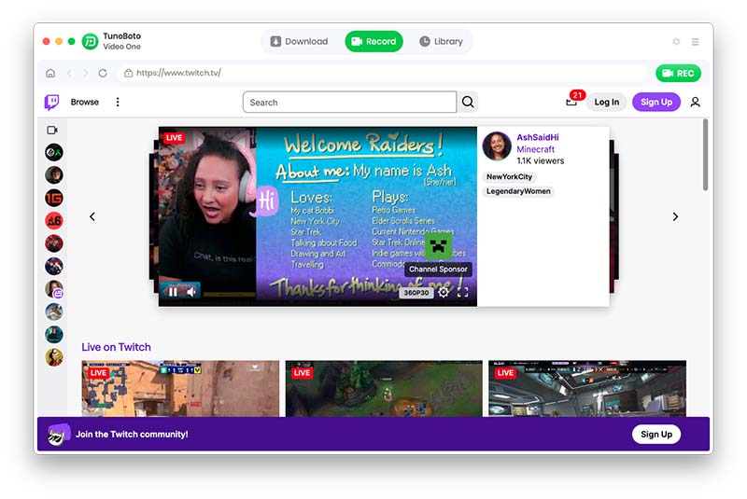Show the previous featured stream
Image resolution: width=747 pixels, height=499 pixels.
pyautogui.click(x=92, y=217)
